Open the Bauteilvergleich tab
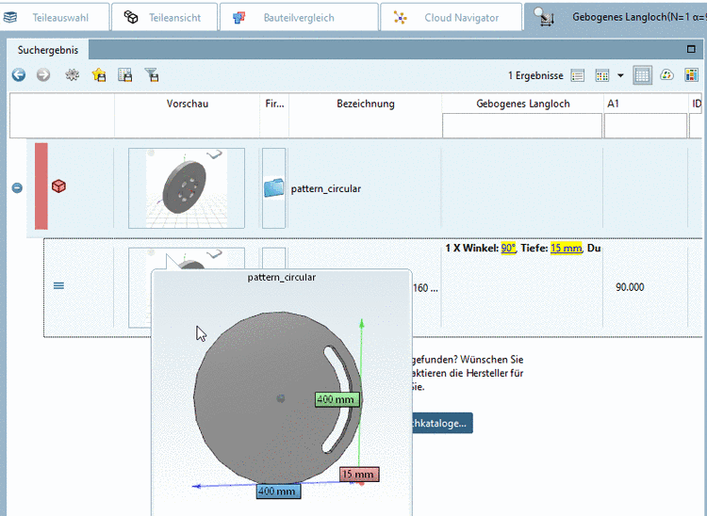The image size is (707, 516). 299,17
